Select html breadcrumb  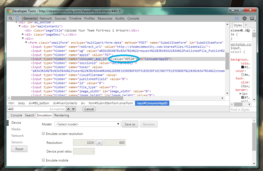point(11,103)
